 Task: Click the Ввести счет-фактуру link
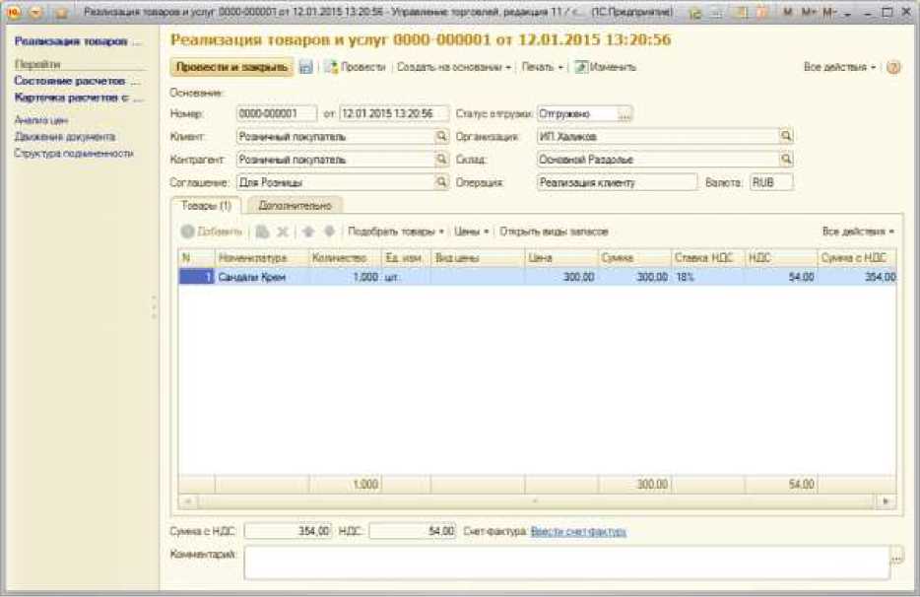(578, 532)
